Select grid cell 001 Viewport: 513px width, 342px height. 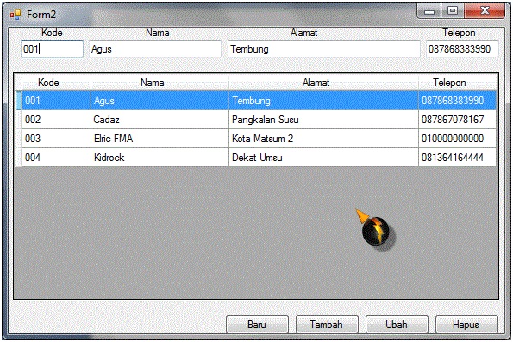click(56, 101)
